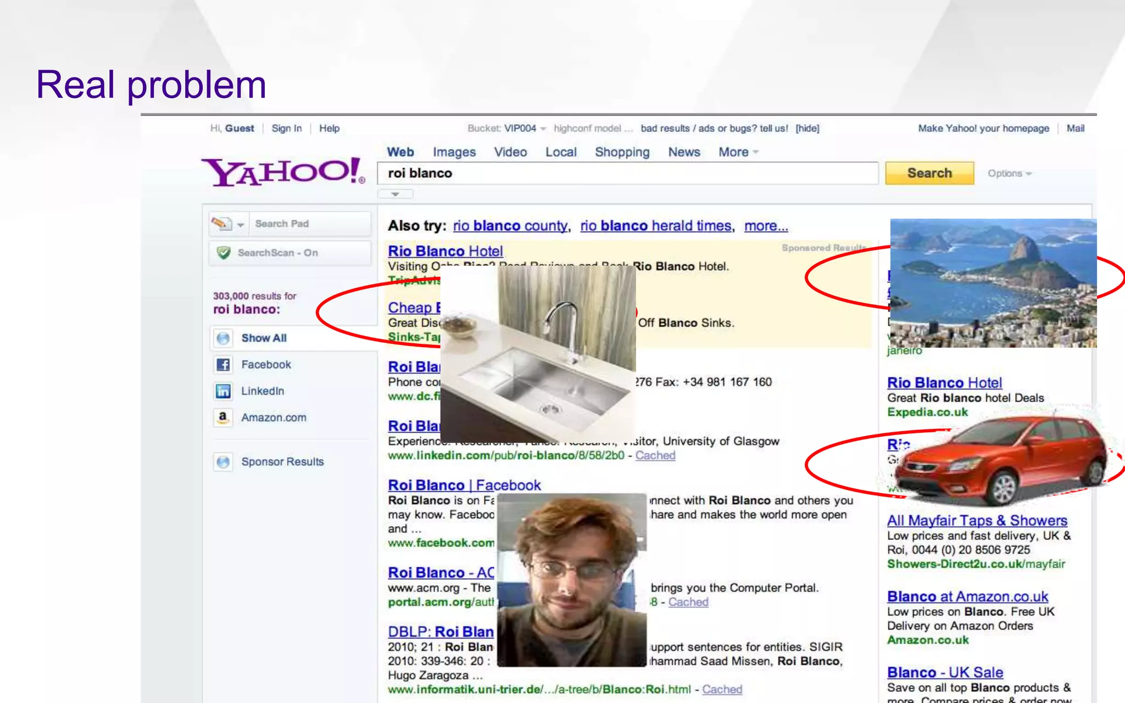Click the Sponsor Results globe icon
1125x703 pixels.
pyautogui.click(x=223, y=462)
